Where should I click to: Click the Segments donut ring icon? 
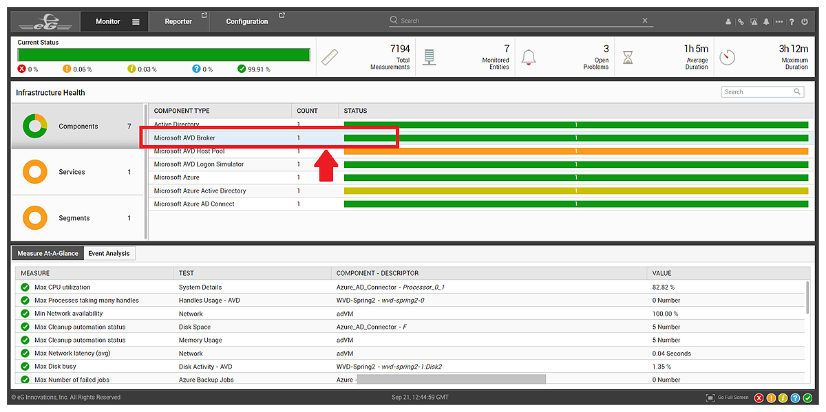point(34,218)
